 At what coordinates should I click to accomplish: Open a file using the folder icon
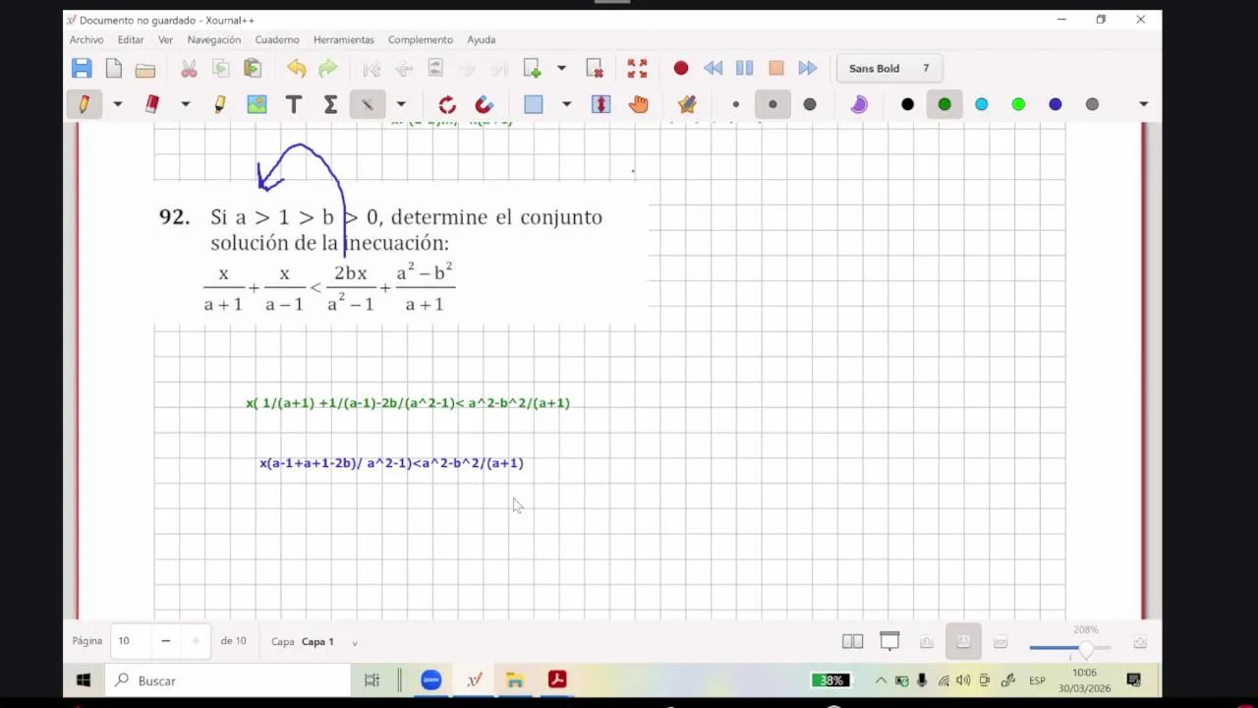click(145, 69)
